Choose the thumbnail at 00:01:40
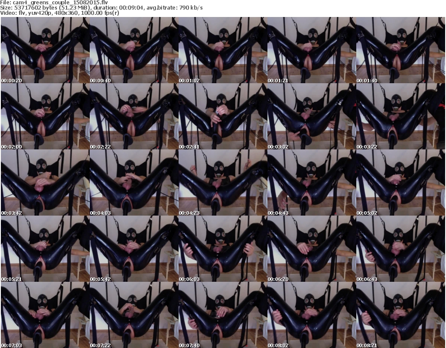Image resolution: width=446 pixels, height=348 pixels. coord(401,50)
